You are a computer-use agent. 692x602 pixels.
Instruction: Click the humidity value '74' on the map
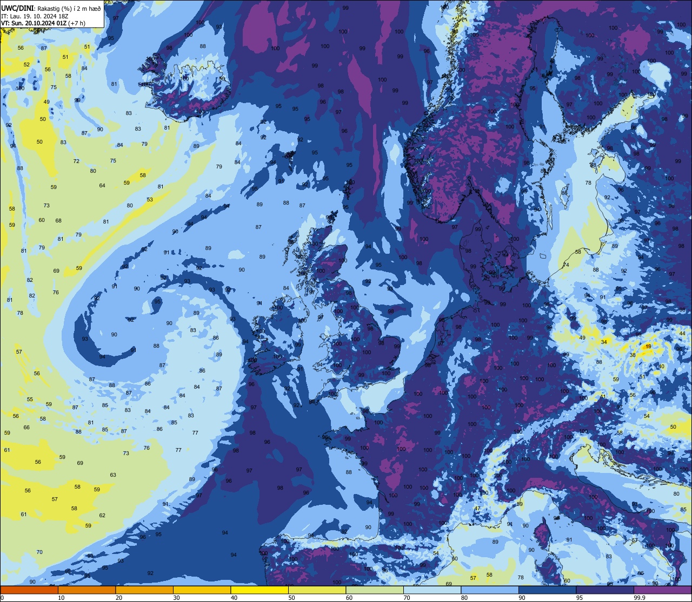[566, 265]
